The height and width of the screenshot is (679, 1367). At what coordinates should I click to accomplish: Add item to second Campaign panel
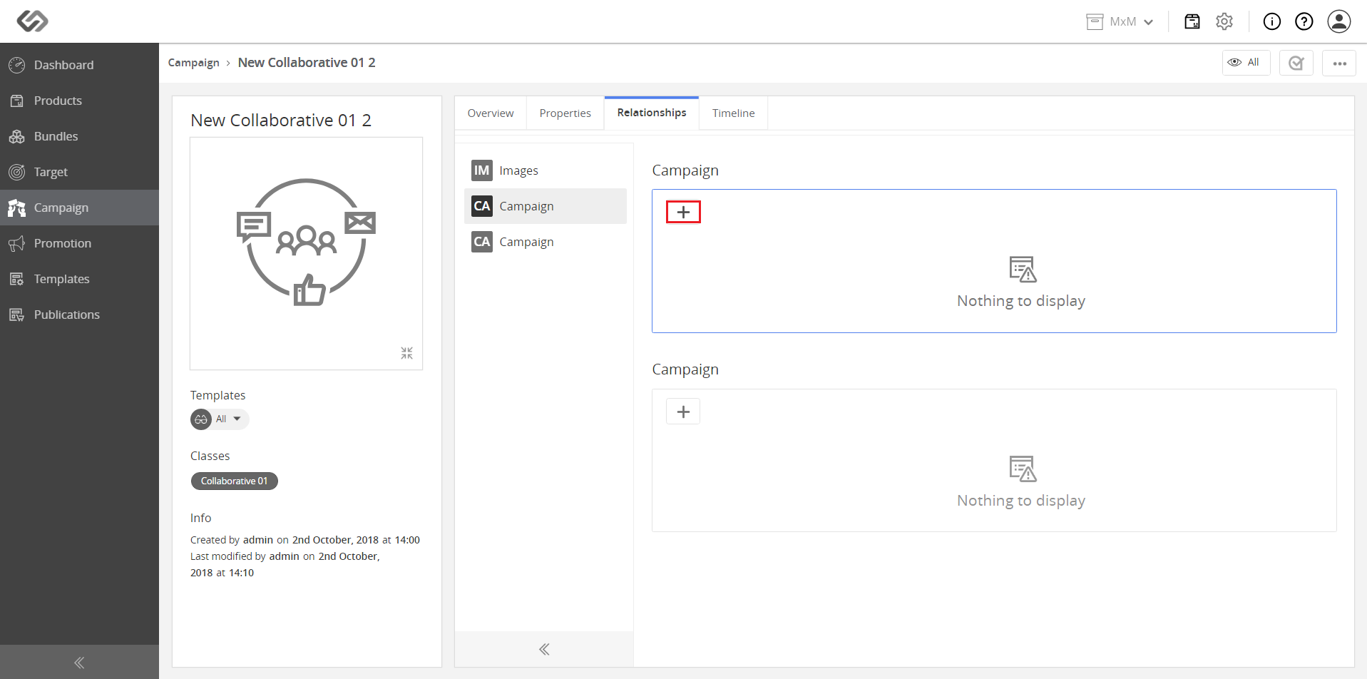click(683, 412)
